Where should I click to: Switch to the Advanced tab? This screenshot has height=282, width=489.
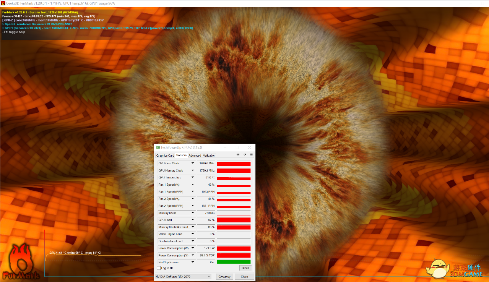coord(195,156)
